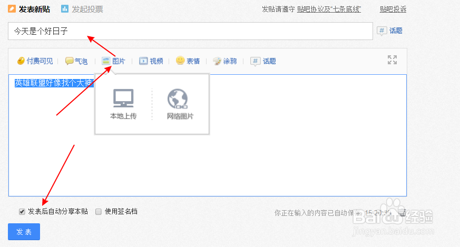Switch to the 发起投票 tab
460x247 pixels.
(x=82, y=9)
